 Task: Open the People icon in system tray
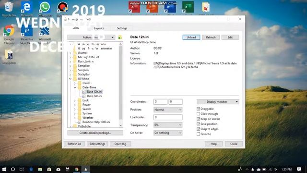240,169
